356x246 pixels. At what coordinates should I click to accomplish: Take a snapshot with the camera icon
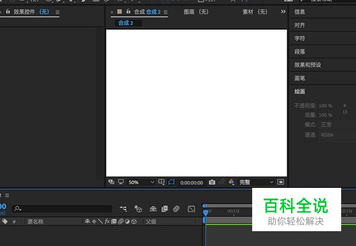click(212, 183)
